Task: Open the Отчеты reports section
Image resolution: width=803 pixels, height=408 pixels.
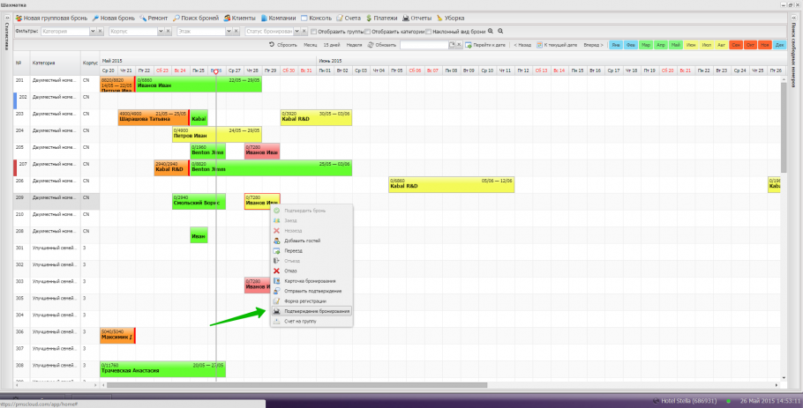Action: tap(418, 18)
